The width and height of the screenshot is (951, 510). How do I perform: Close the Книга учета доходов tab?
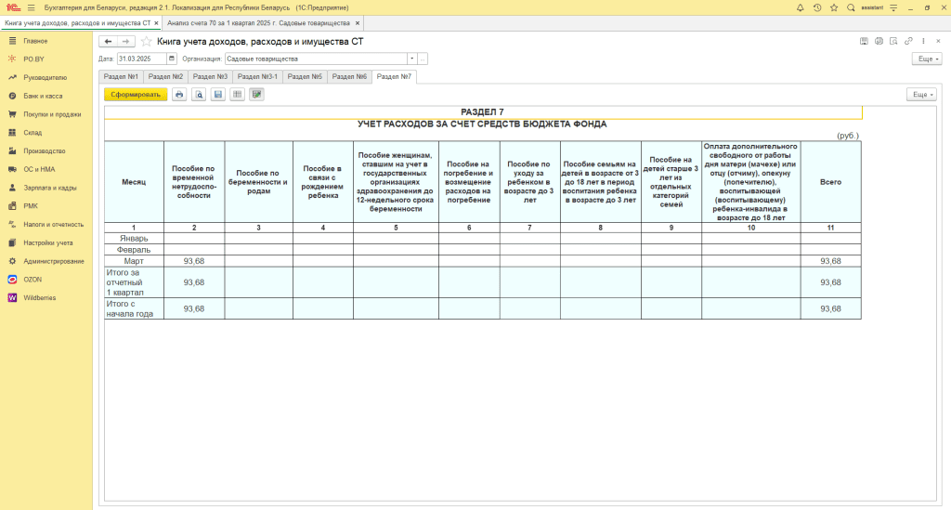pyautogui.click(x=156, y=23)
